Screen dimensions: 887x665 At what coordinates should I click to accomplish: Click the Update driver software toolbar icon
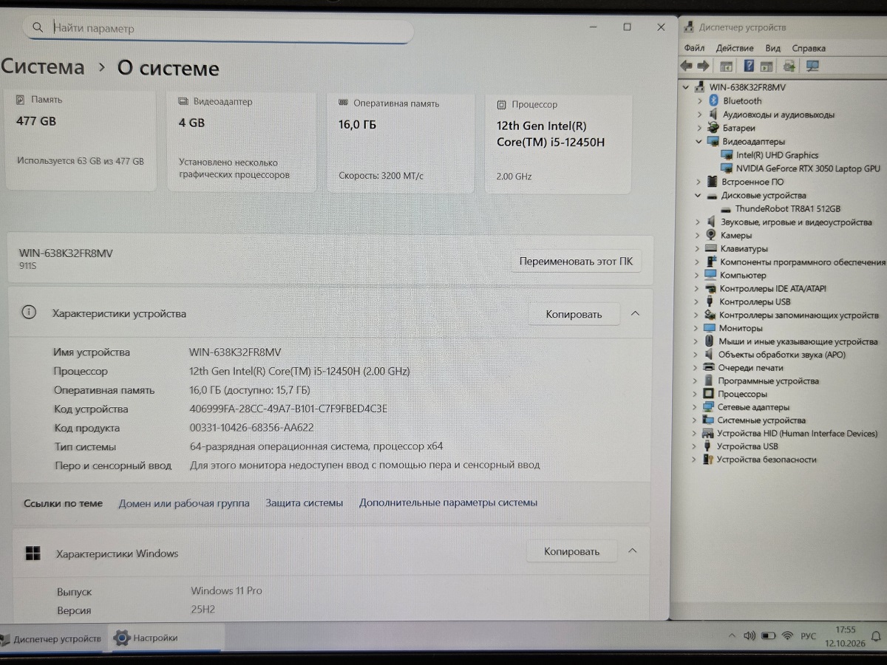(789, 66)
